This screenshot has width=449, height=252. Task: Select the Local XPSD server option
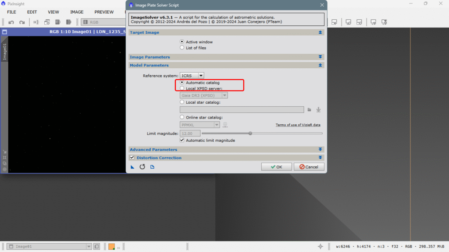click(182, 88)
